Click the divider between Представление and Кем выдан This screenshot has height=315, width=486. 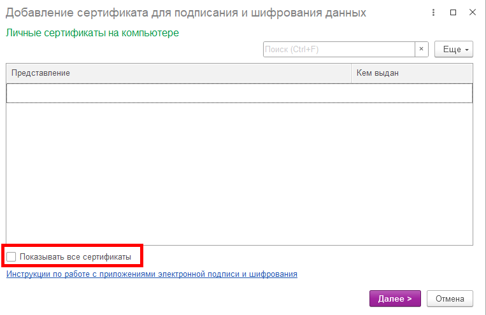pyautogui.click(x=351, y=73)
